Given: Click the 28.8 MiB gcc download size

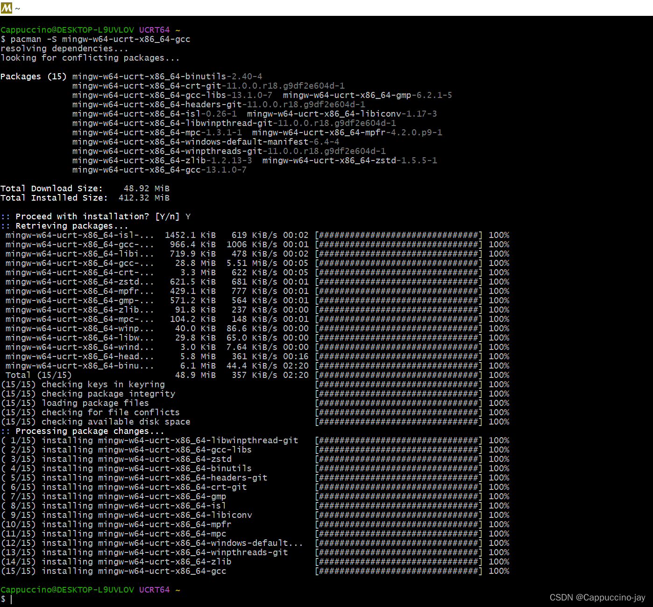Looking at the screenshot, I should pyautogui.click(x=195, y=263).
